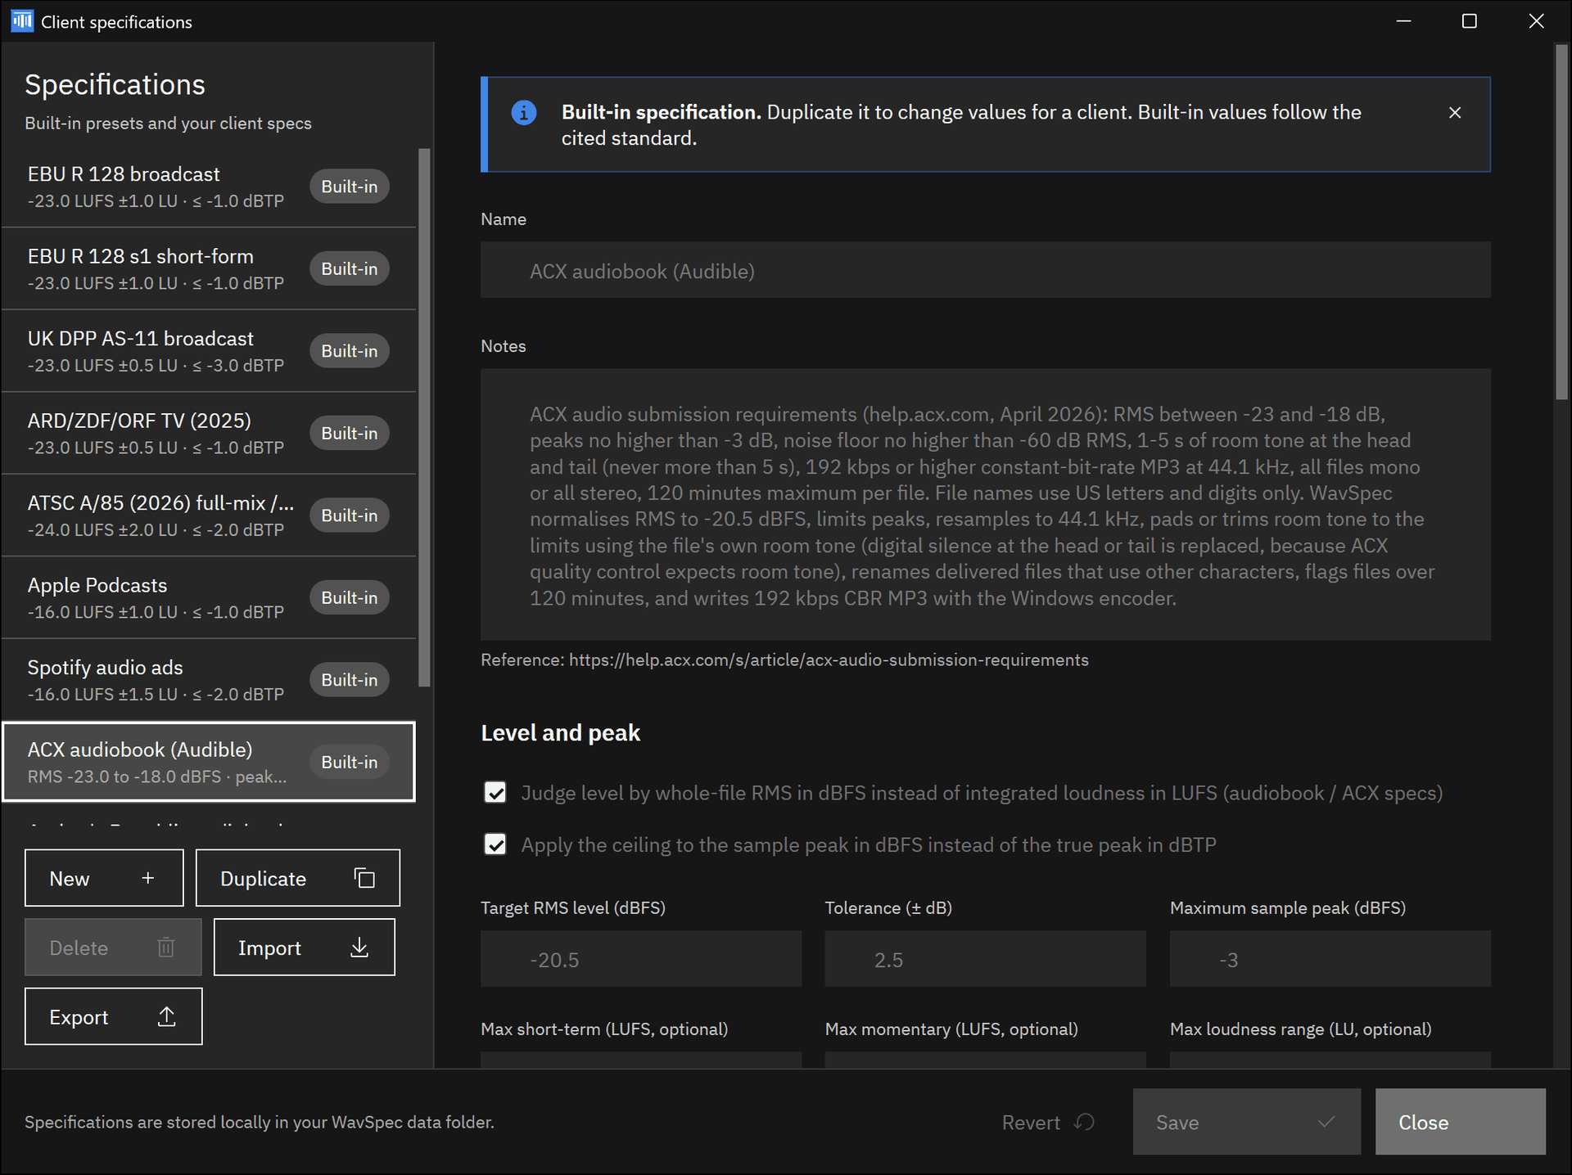Screen dimensions: 1572x1175
Task: Click the Import button
Action: (305, 948)
